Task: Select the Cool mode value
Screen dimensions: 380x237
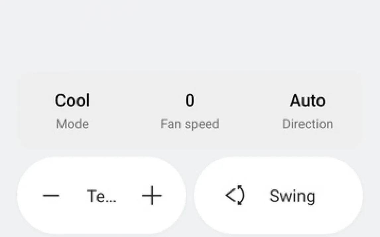Action: pos(73,101)
